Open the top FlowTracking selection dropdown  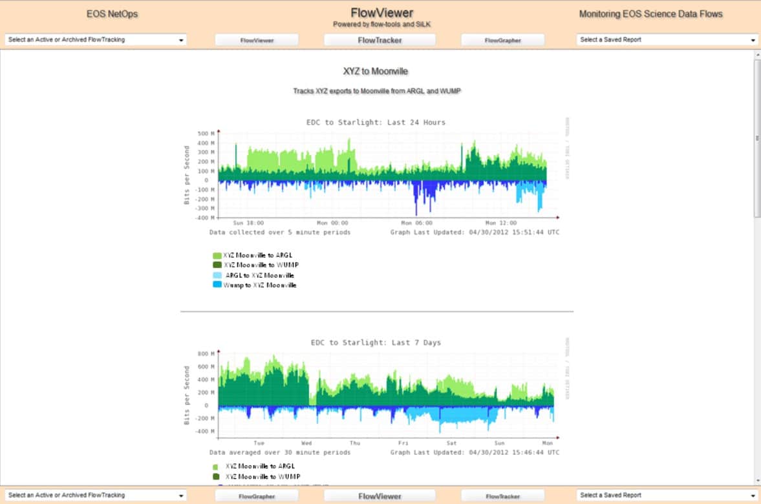point(95,40)
